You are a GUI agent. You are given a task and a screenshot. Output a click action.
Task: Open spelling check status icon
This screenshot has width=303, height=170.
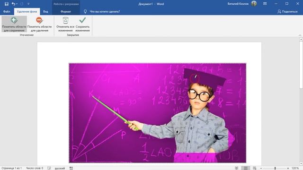49,168
